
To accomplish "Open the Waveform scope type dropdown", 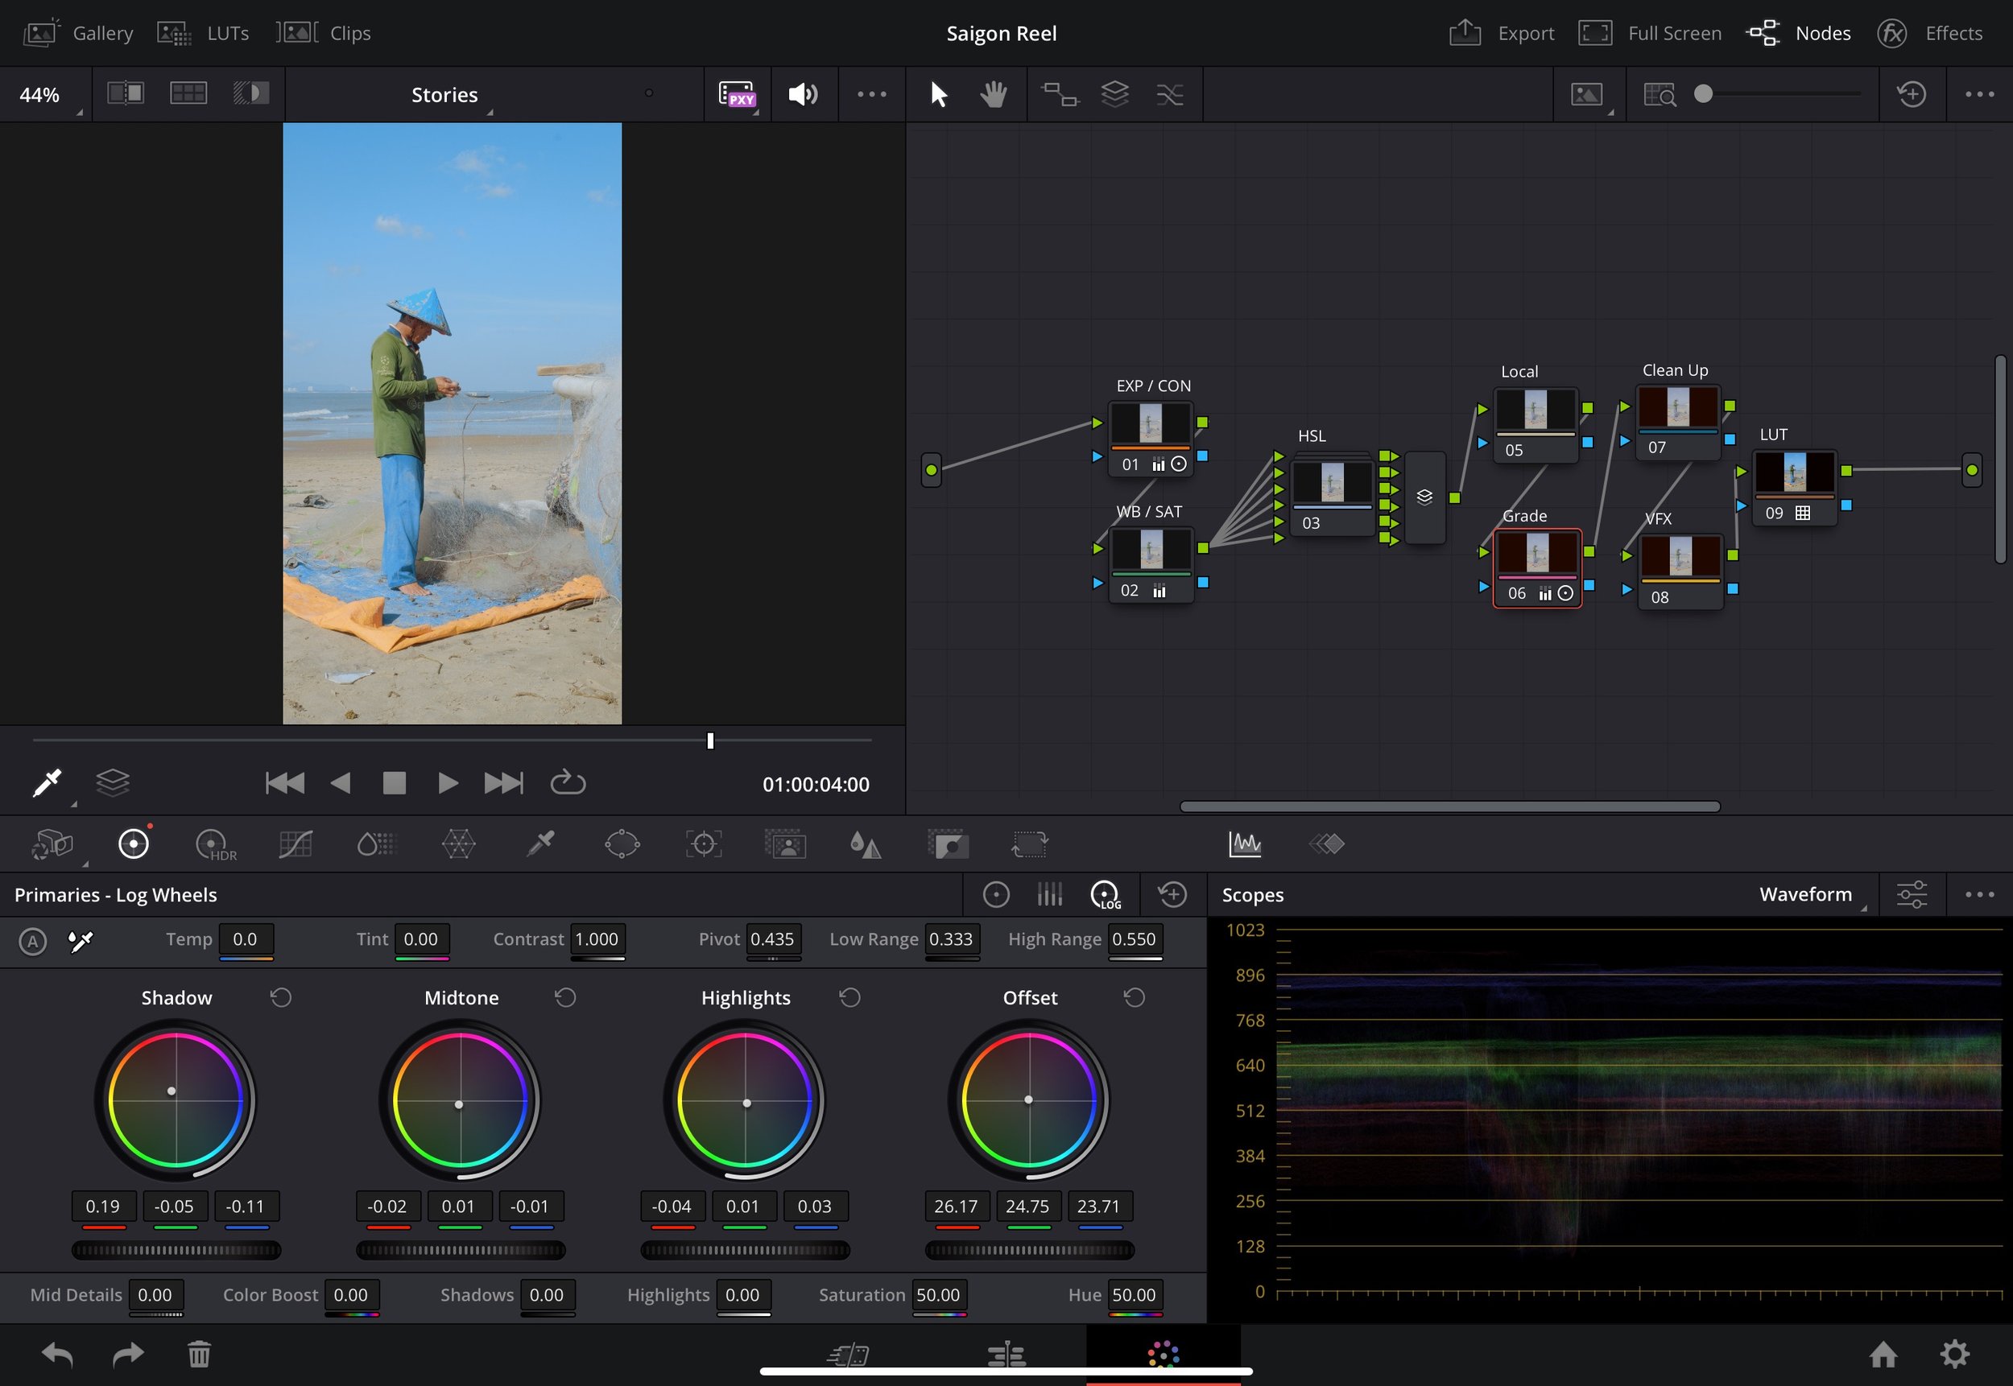I will [x=1812, y=894].
